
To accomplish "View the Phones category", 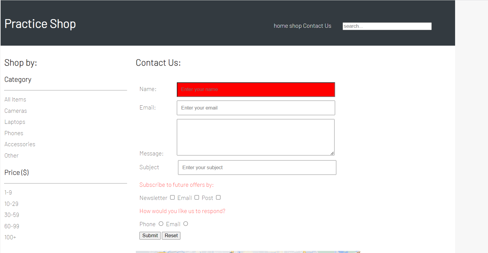I will pyautogui.click(x=14, y=133).
